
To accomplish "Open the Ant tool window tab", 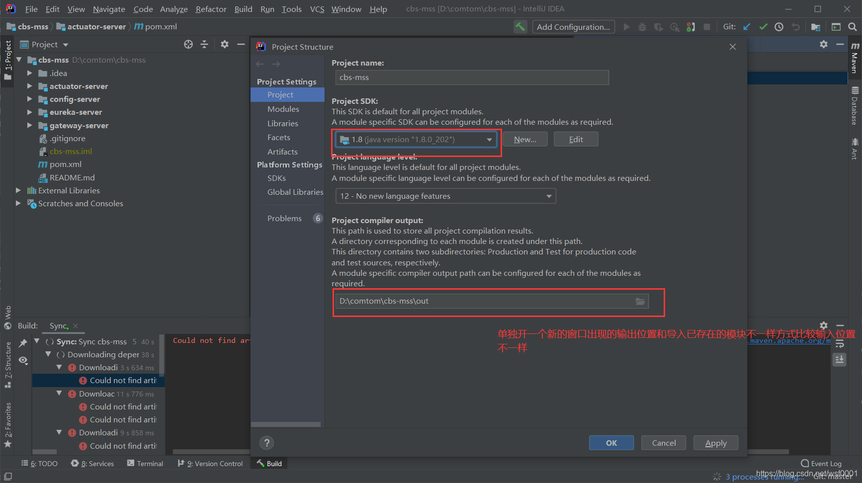I will 855,149.
